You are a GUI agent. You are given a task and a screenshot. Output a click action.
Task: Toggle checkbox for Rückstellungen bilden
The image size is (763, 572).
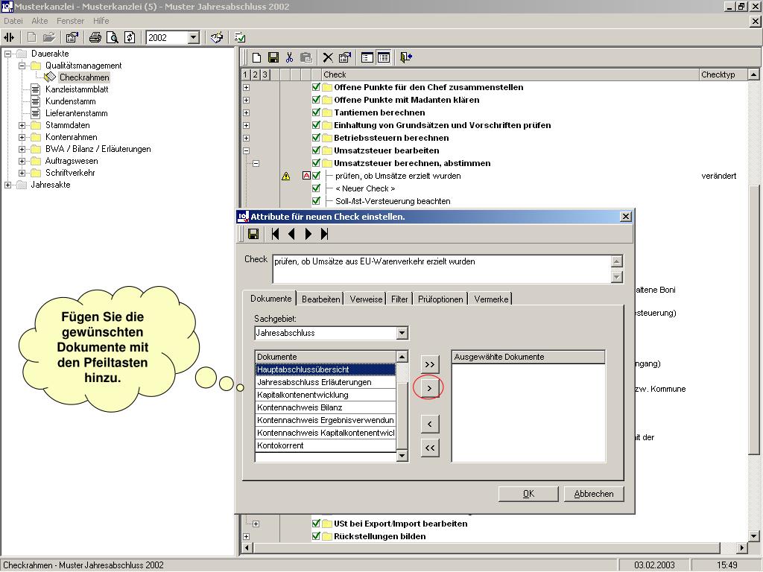pyautogui.click(x=316, y=536)
